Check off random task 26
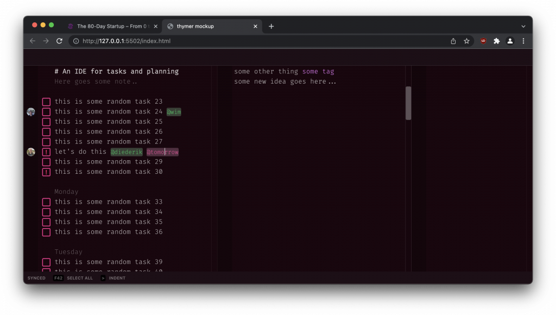This screenshot has width=556, height=315. [x=46, y=132]
